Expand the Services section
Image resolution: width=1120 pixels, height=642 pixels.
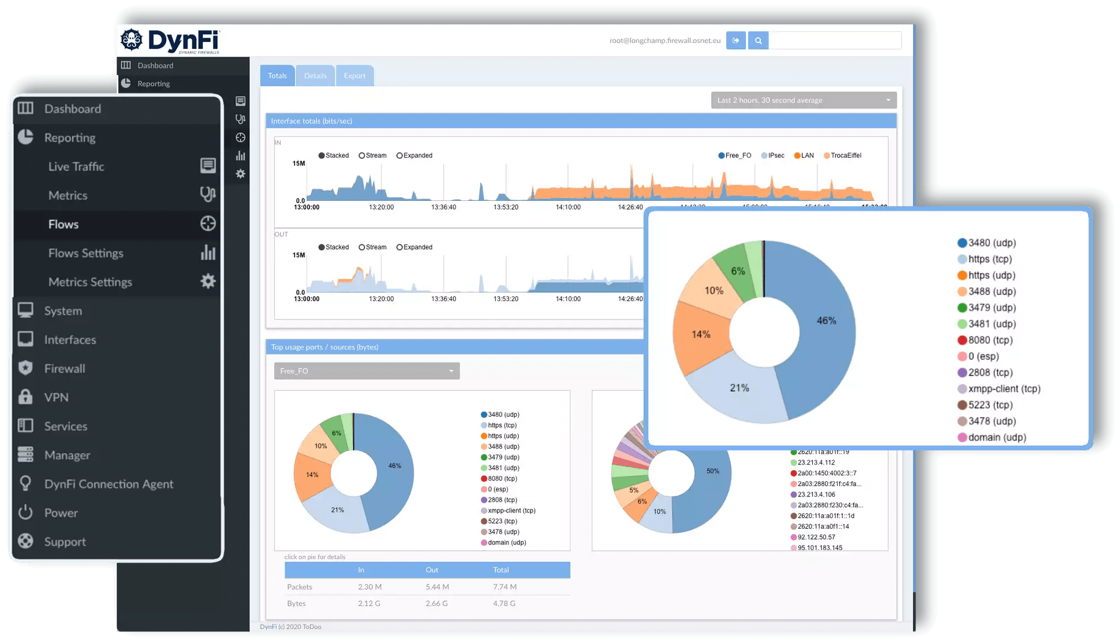(66, 428)
